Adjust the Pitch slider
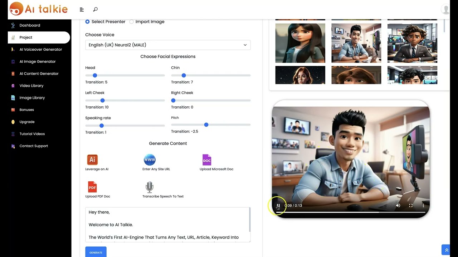The height and width of the screenshot is (257, 458). point(211,125)
